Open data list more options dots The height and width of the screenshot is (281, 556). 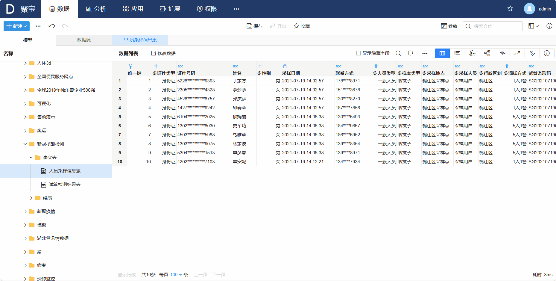pyautogui.click(x=425, y=53)
